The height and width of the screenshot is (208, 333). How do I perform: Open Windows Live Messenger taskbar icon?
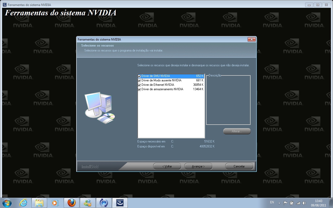(x=88, y=203)
